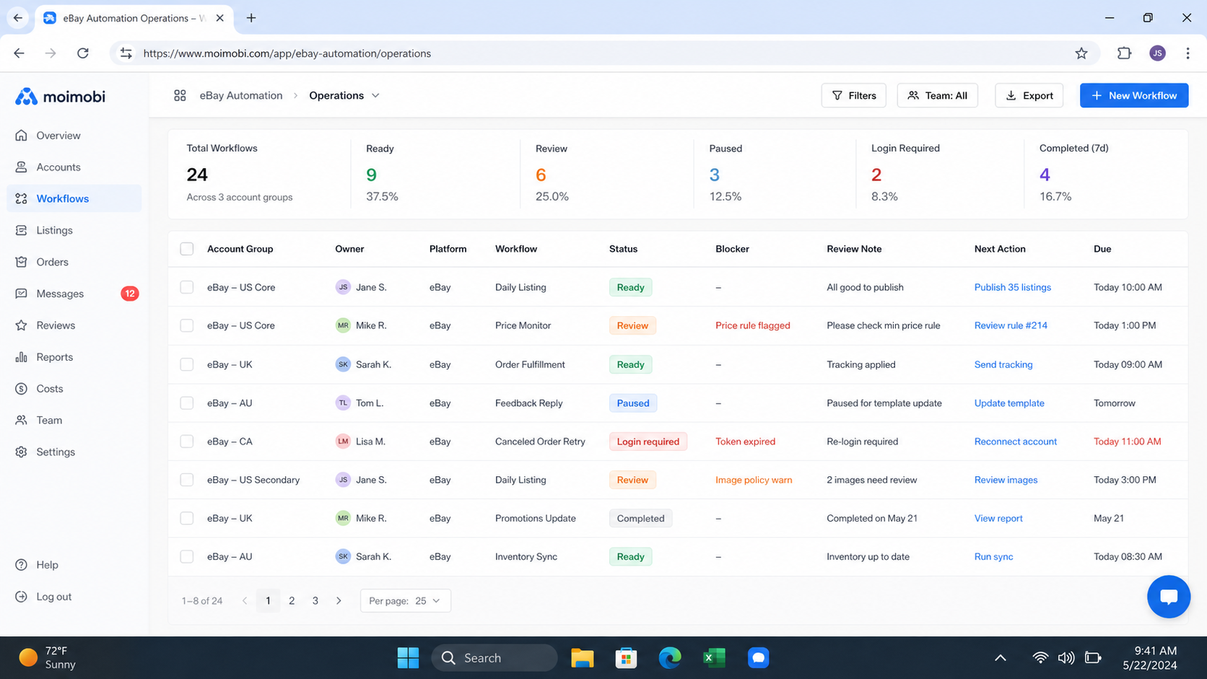Image resolution: width=1207 pixels, height=679 pixels.
Task: Open Microsoft Edge from the taskbar
Action: coord(670,657)
